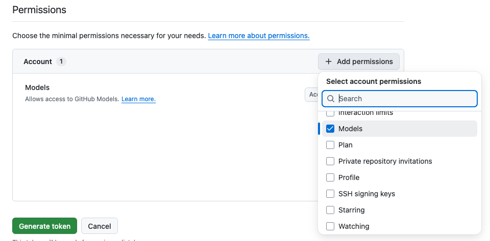Select the Models item label in list
Screen dimensions: 490x241
pyautogui.click(x=351, y=129)
